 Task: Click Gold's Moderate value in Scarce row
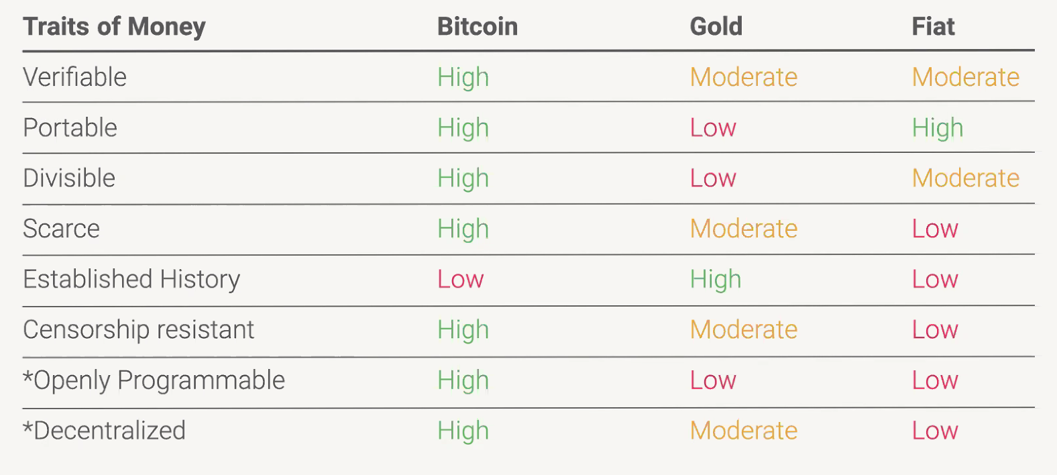point(743,229)
